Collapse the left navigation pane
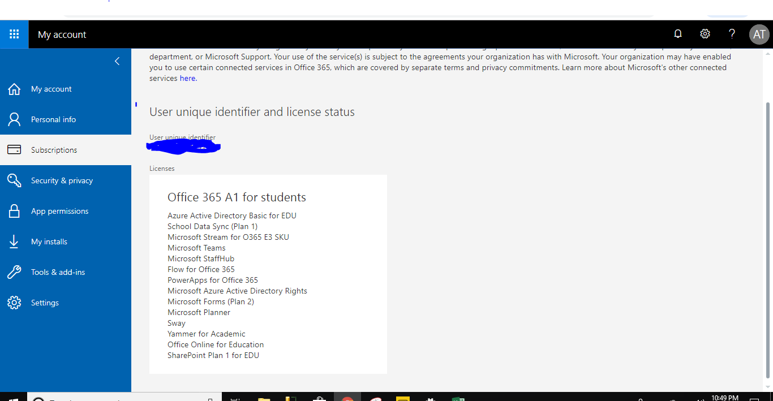773x401 pixels. point(117,61)
